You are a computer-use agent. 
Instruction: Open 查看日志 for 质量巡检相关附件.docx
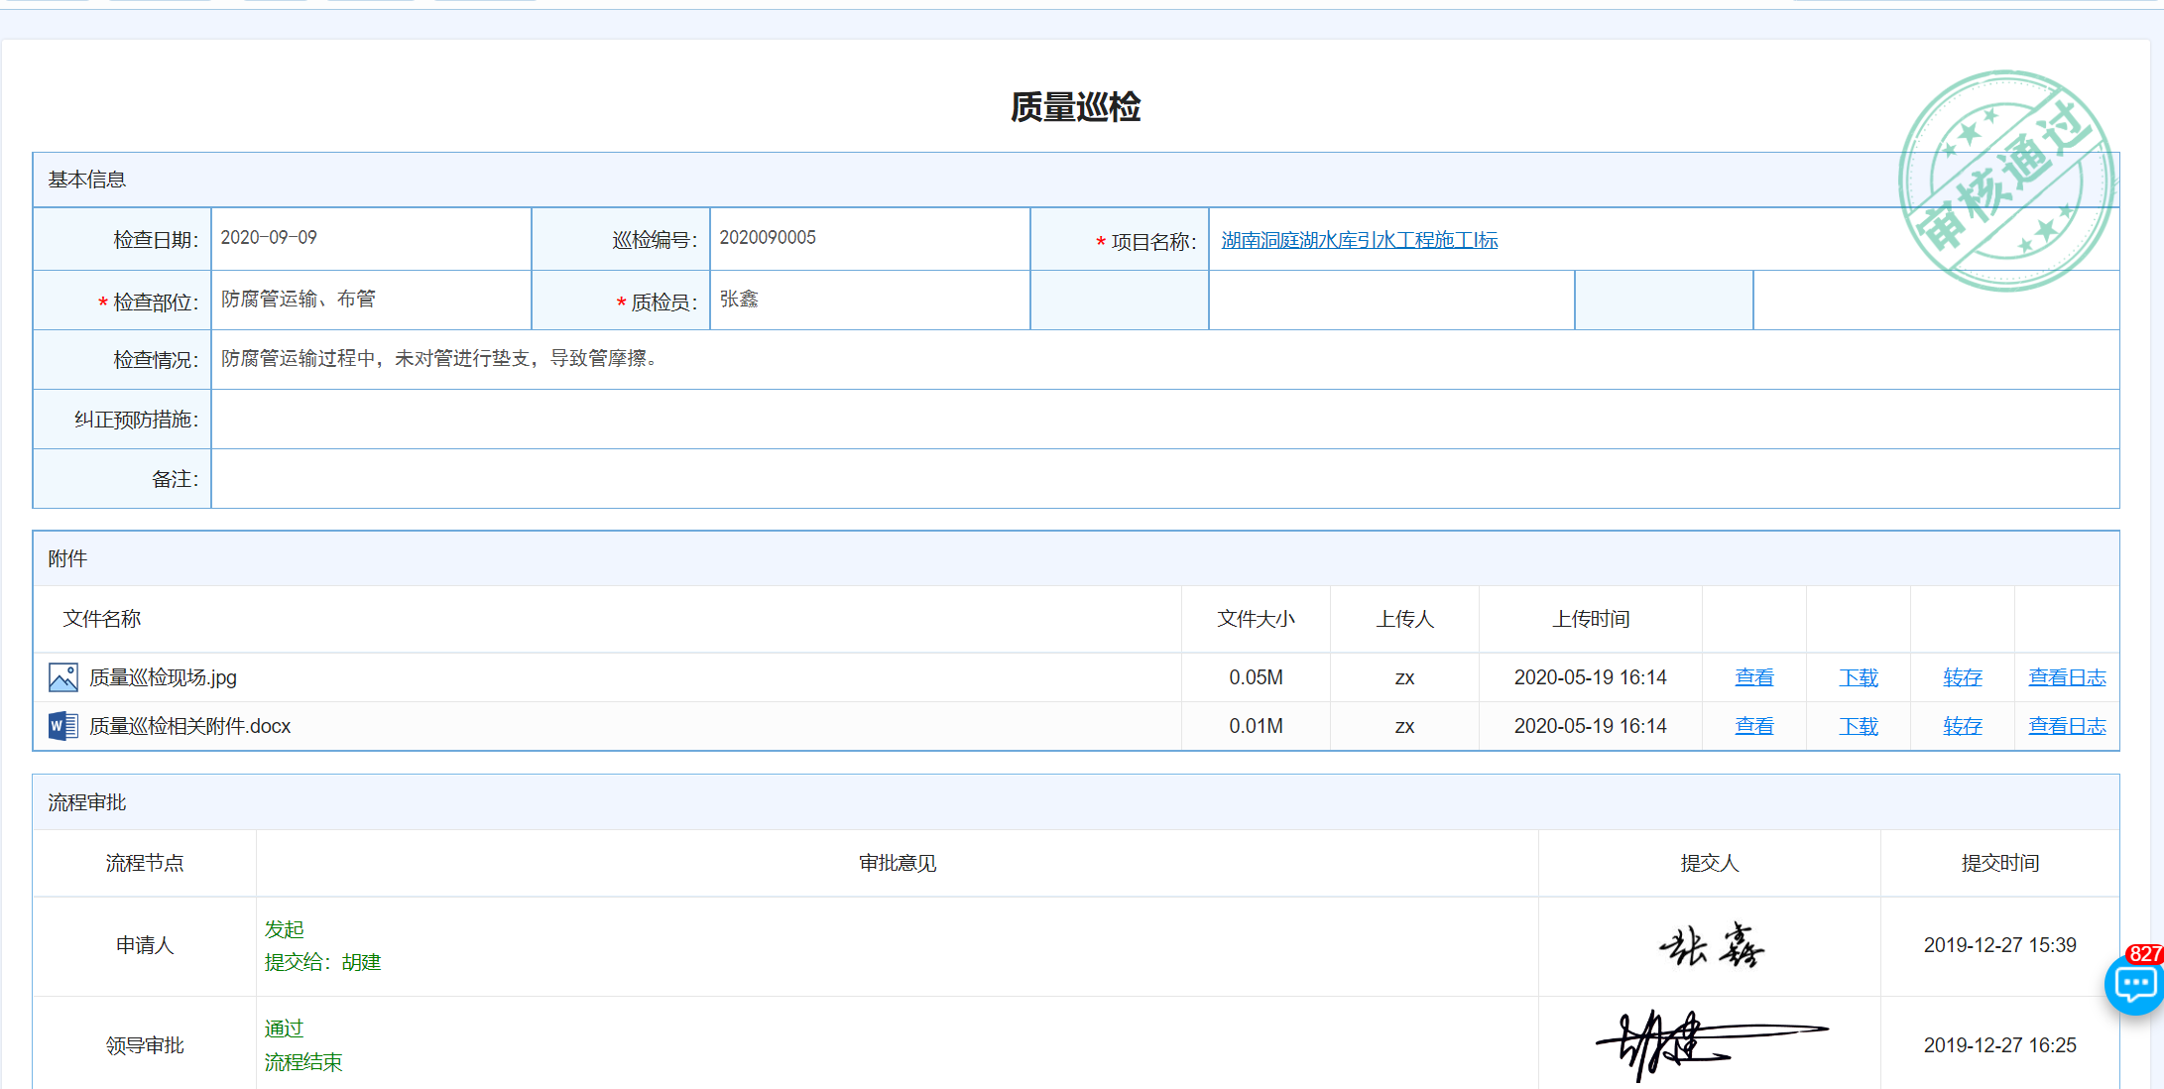tap(2067, 726)
